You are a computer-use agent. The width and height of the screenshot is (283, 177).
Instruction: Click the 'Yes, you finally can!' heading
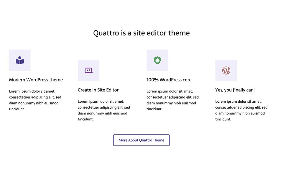click(x=235, y=90)
